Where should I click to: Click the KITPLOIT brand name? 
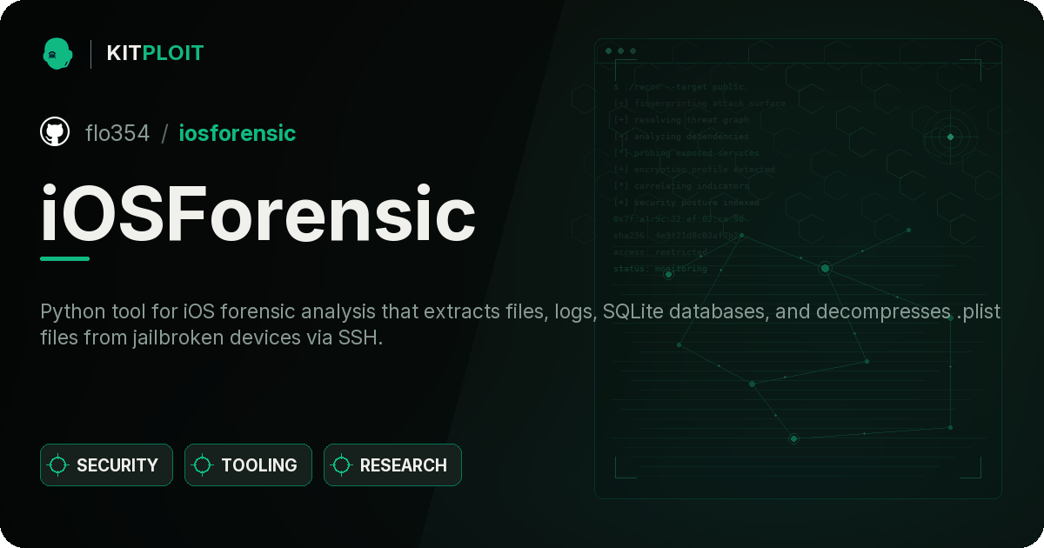(x=155, y=53)
